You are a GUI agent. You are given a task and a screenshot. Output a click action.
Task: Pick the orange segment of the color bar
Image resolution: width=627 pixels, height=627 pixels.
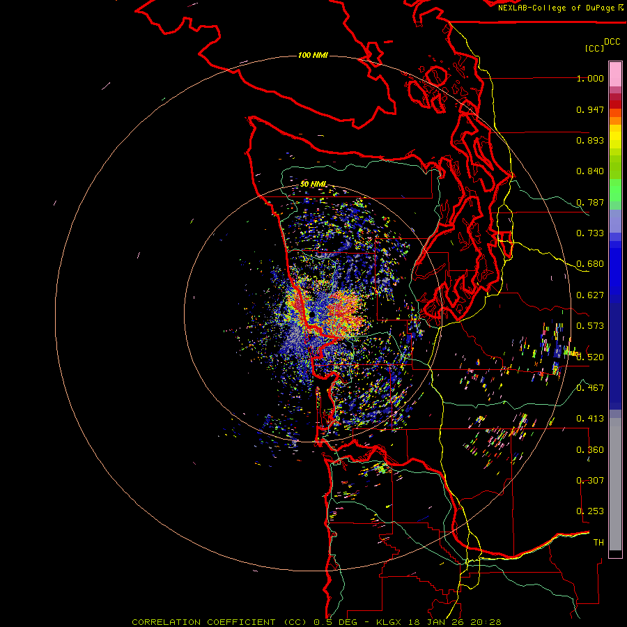click(x=615, y=120)
